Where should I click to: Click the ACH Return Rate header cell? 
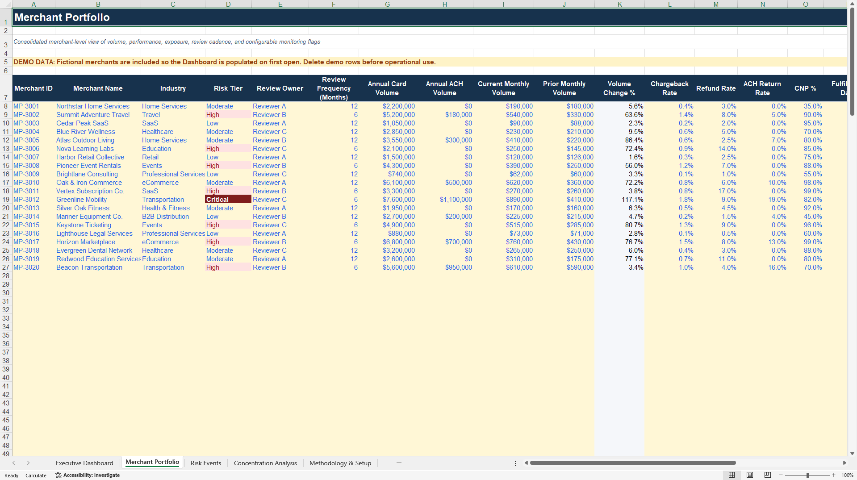(762, 88)
